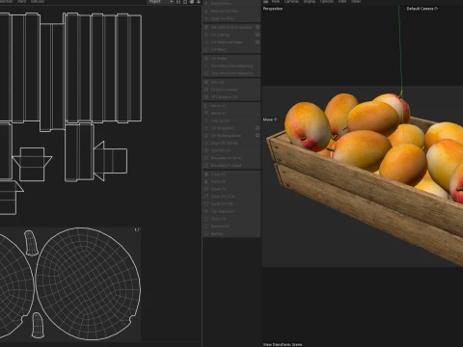
Task: Click the Remove UV Pins command
Action: click(231, 11)
